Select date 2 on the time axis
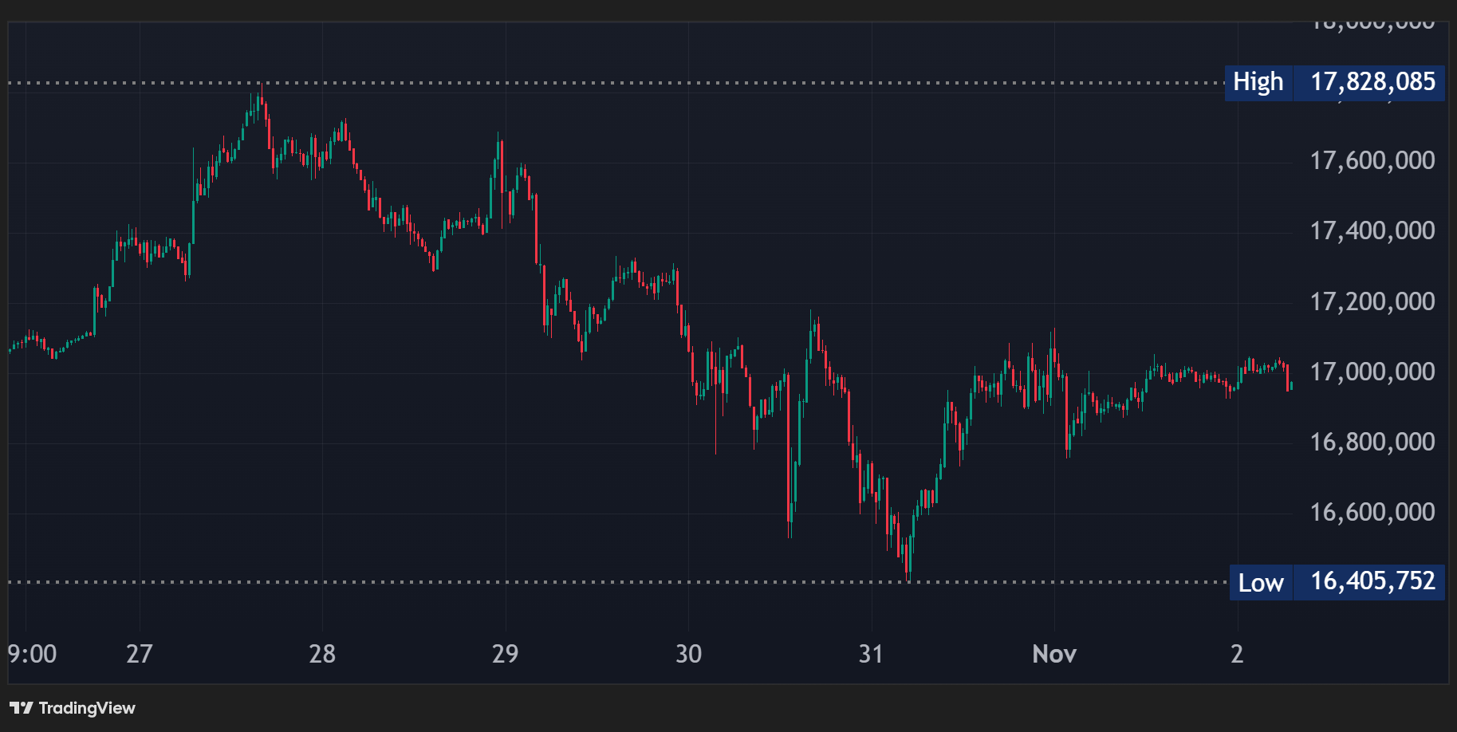 click(x=1237, y=654)
